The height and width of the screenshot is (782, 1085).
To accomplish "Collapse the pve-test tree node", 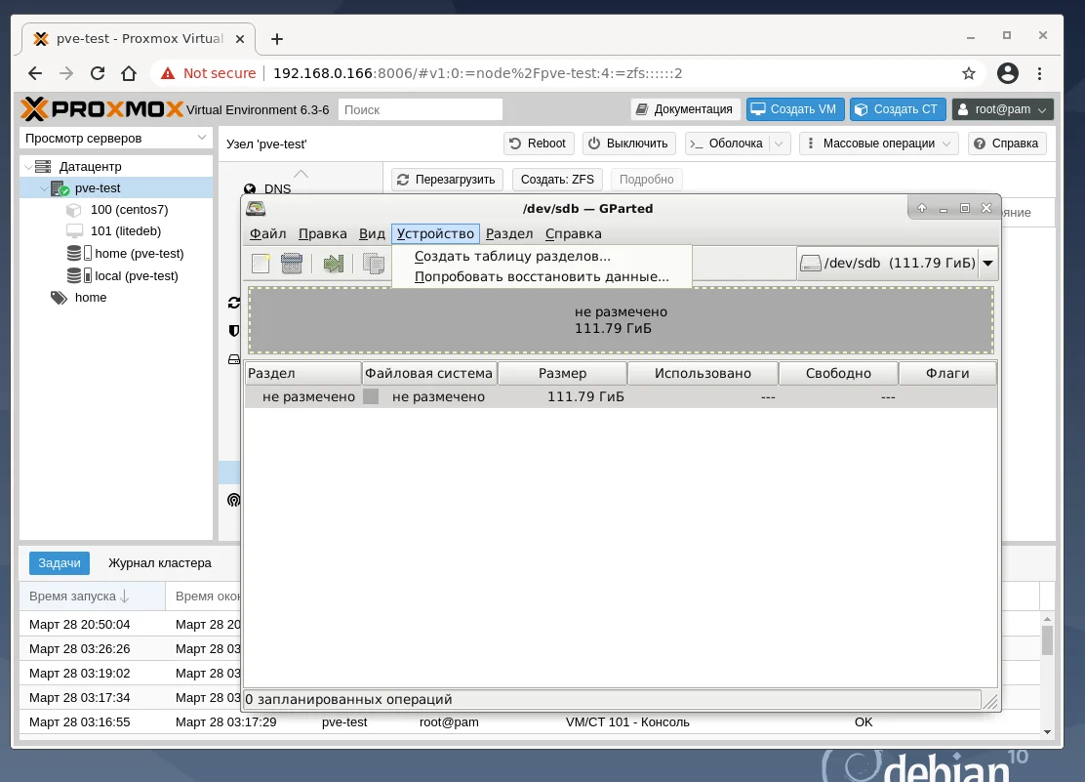I will point(44,187).
